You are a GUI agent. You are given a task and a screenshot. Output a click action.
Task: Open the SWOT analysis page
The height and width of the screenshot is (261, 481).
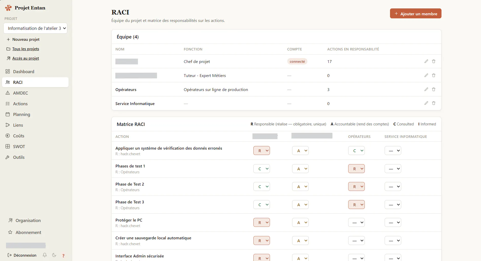(35, 147)
